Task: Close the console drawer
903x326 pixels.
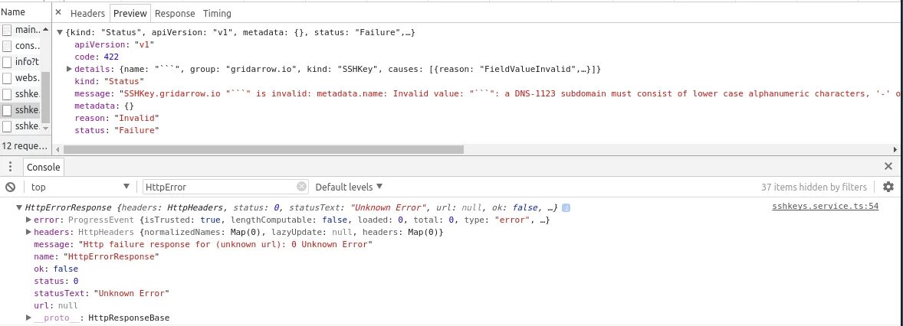Action: tap(888, 166)
